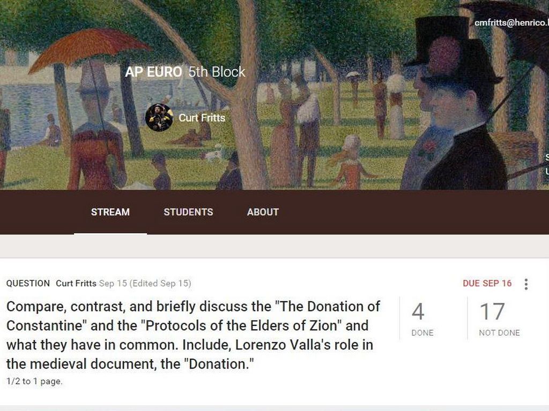Select the STREAM tab
The width and height of the screenshot is (549, 411).
point(110,212)
